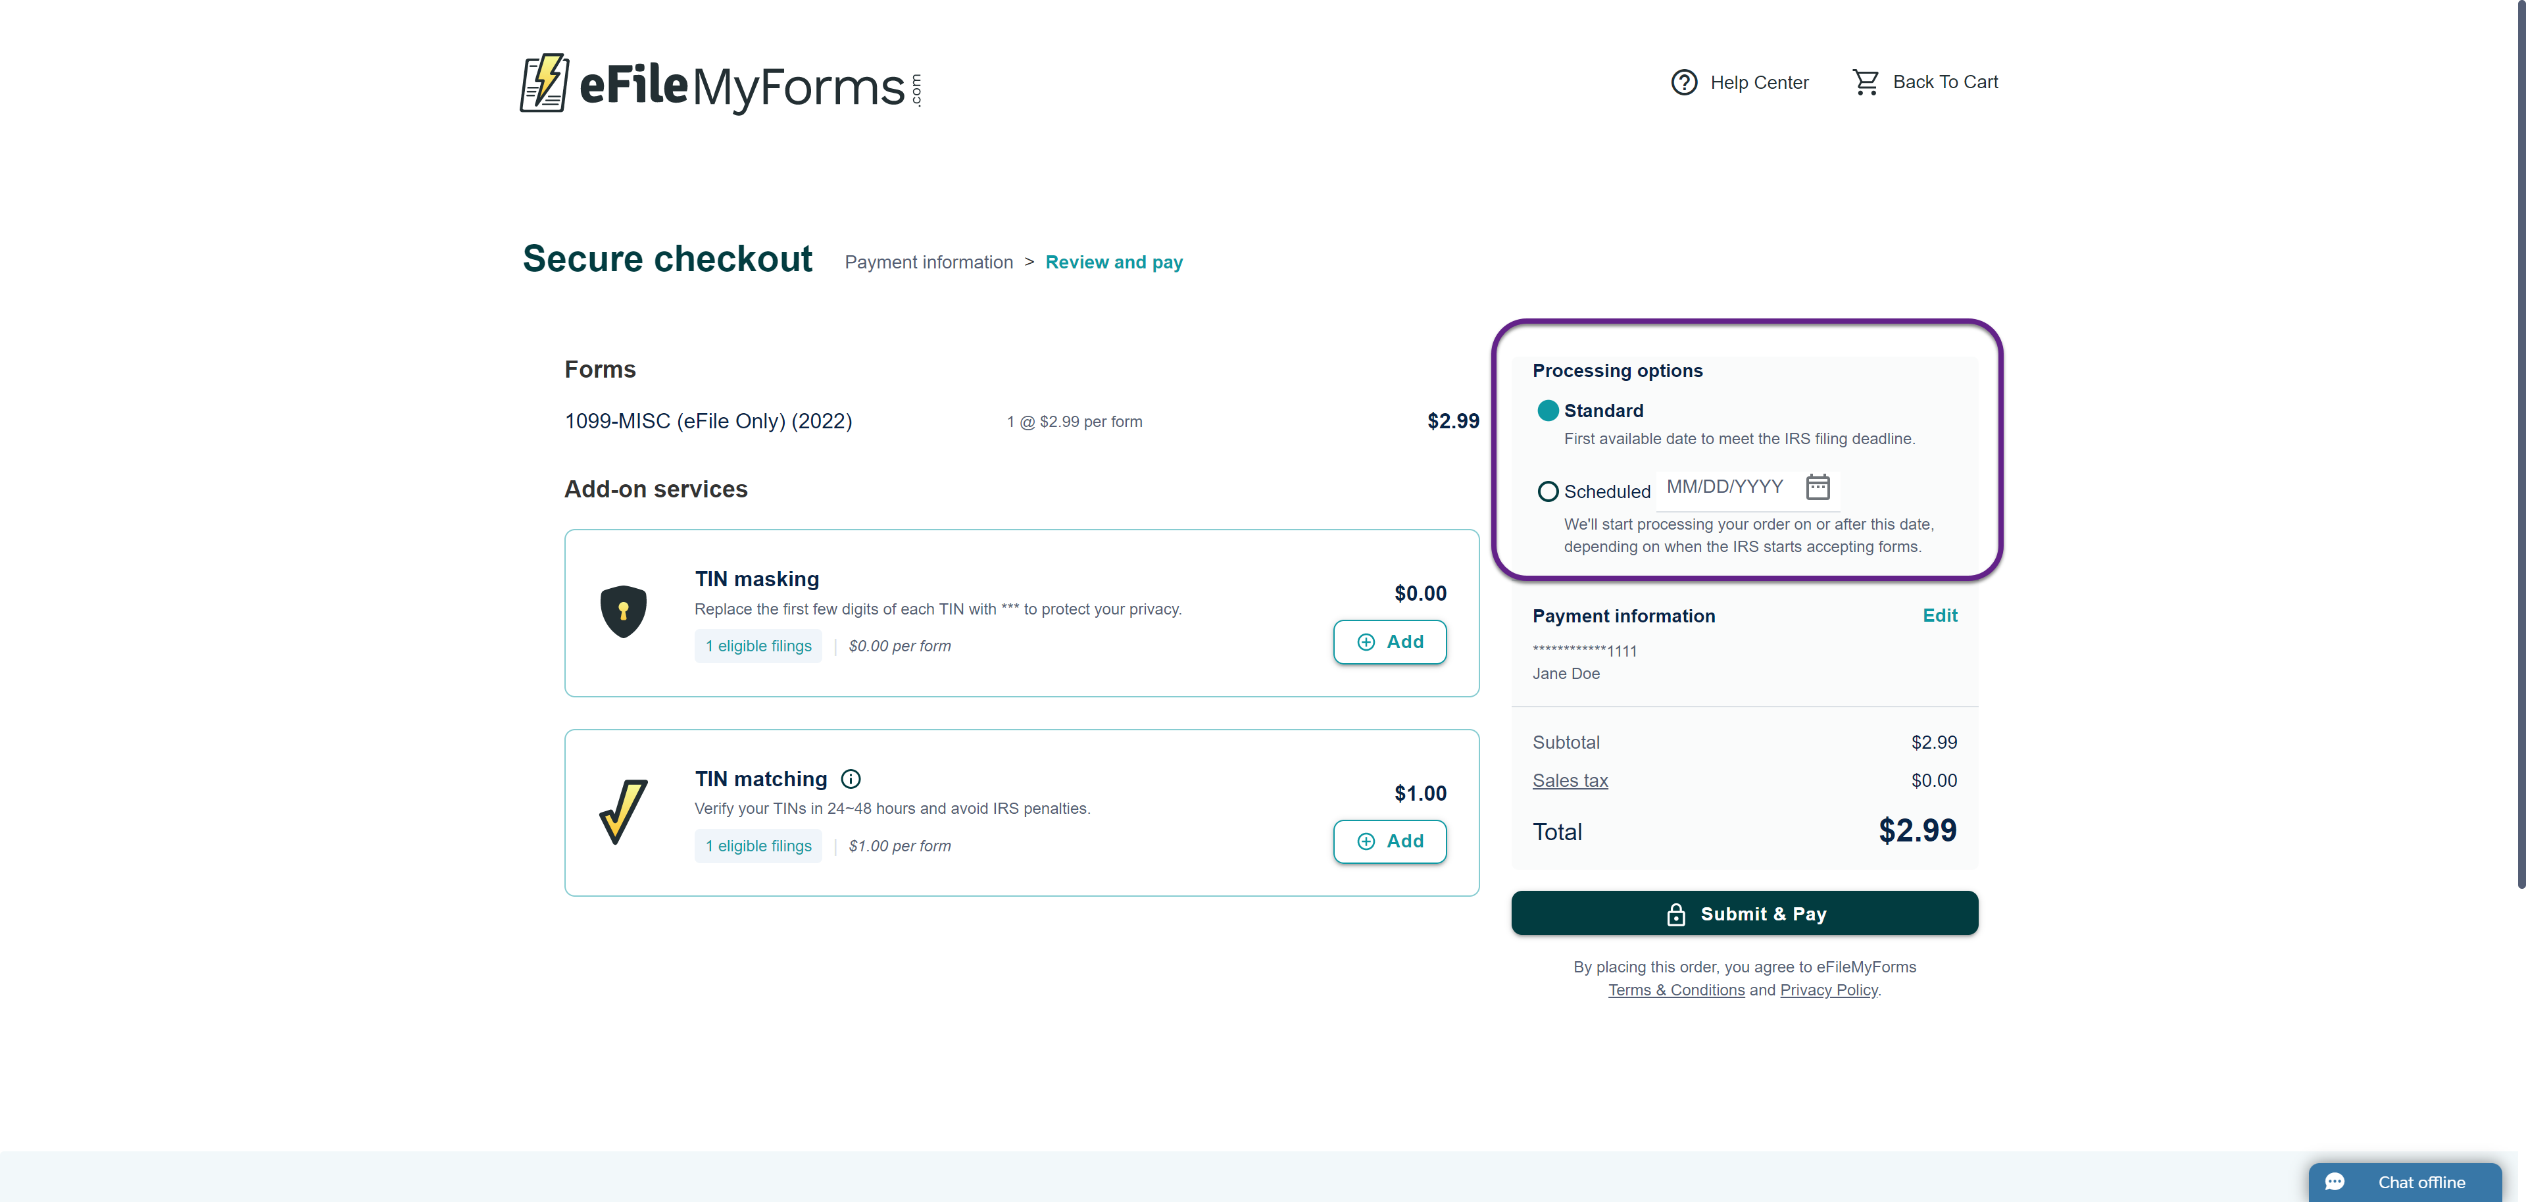
Task: Click the TIN masking shield icon
Action: (624, 612)
